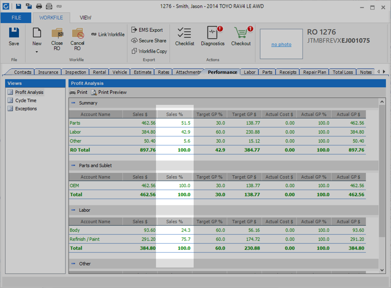Click the vertical scrollbar down arrow
The width and height of the screenshot is (391, 288).
[382, 270]
